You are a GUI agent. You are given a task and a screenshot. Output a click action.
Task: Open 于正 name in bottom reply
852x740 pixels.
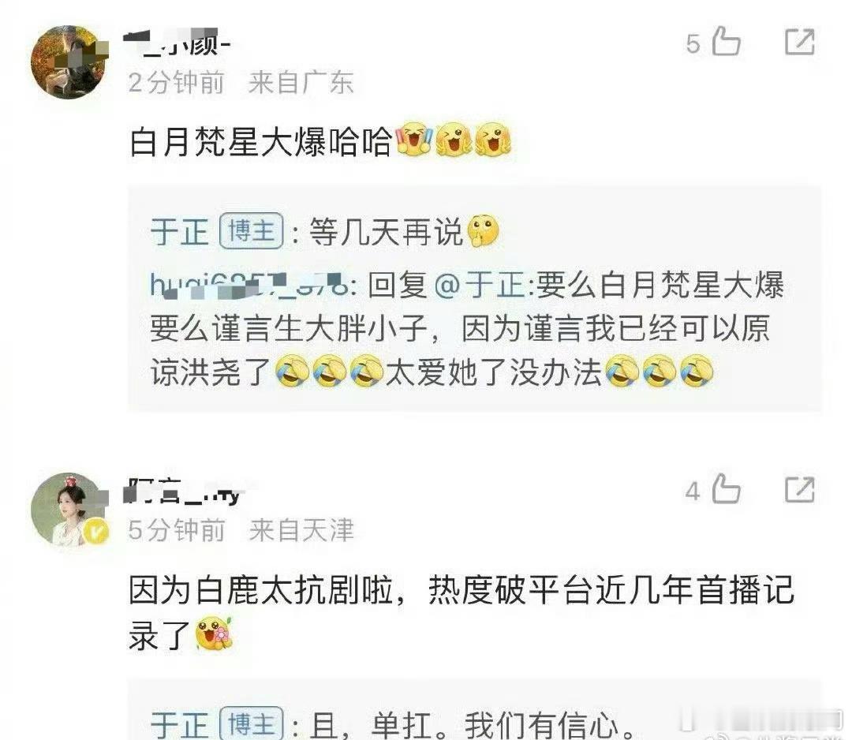coord(179,723)
